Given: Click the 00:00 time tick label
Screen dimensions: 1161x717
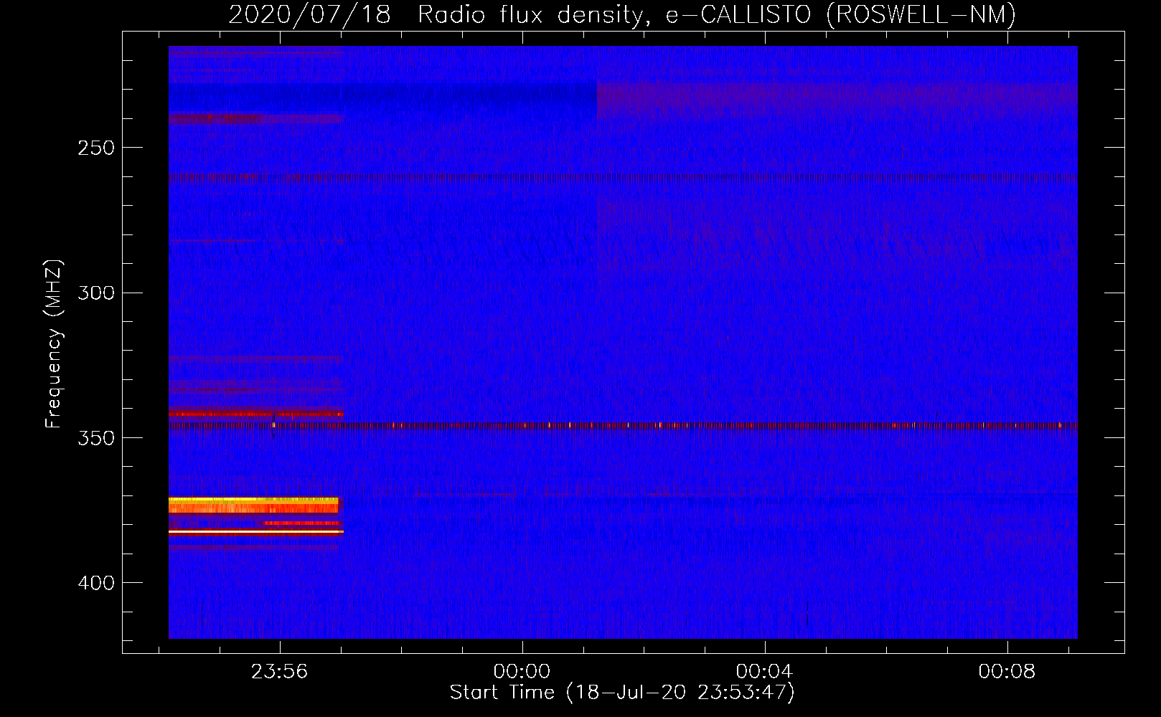Looking at the screenshot, I should coord(522,671).
